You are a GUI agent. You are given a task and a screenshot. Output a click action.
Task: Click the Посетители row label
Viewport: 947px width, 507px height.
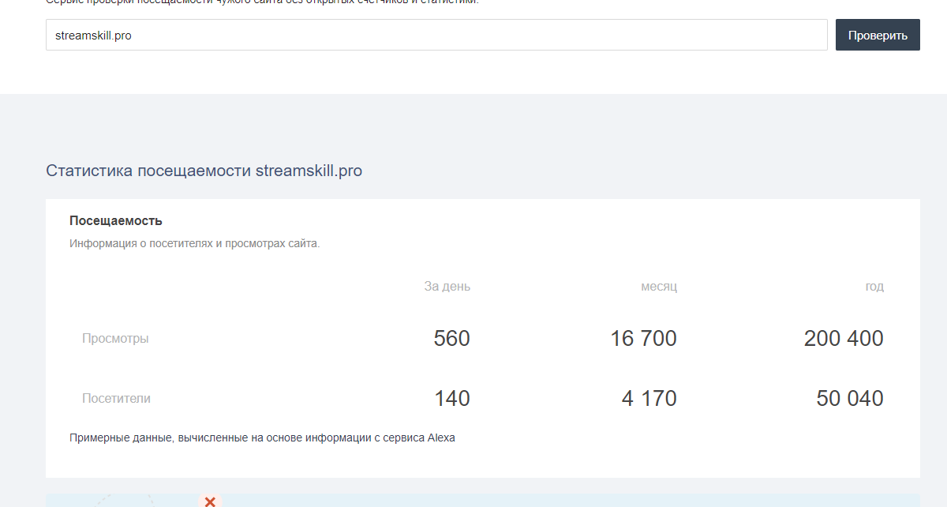coord(116,398)
